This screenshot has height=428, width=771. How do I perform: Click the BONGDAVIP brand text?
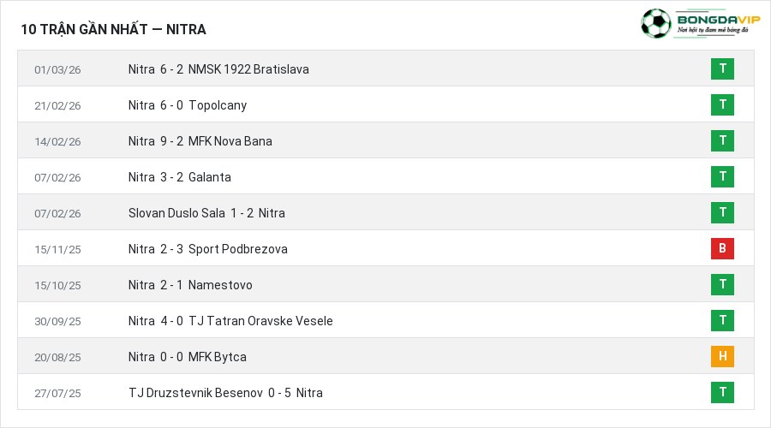719,20
